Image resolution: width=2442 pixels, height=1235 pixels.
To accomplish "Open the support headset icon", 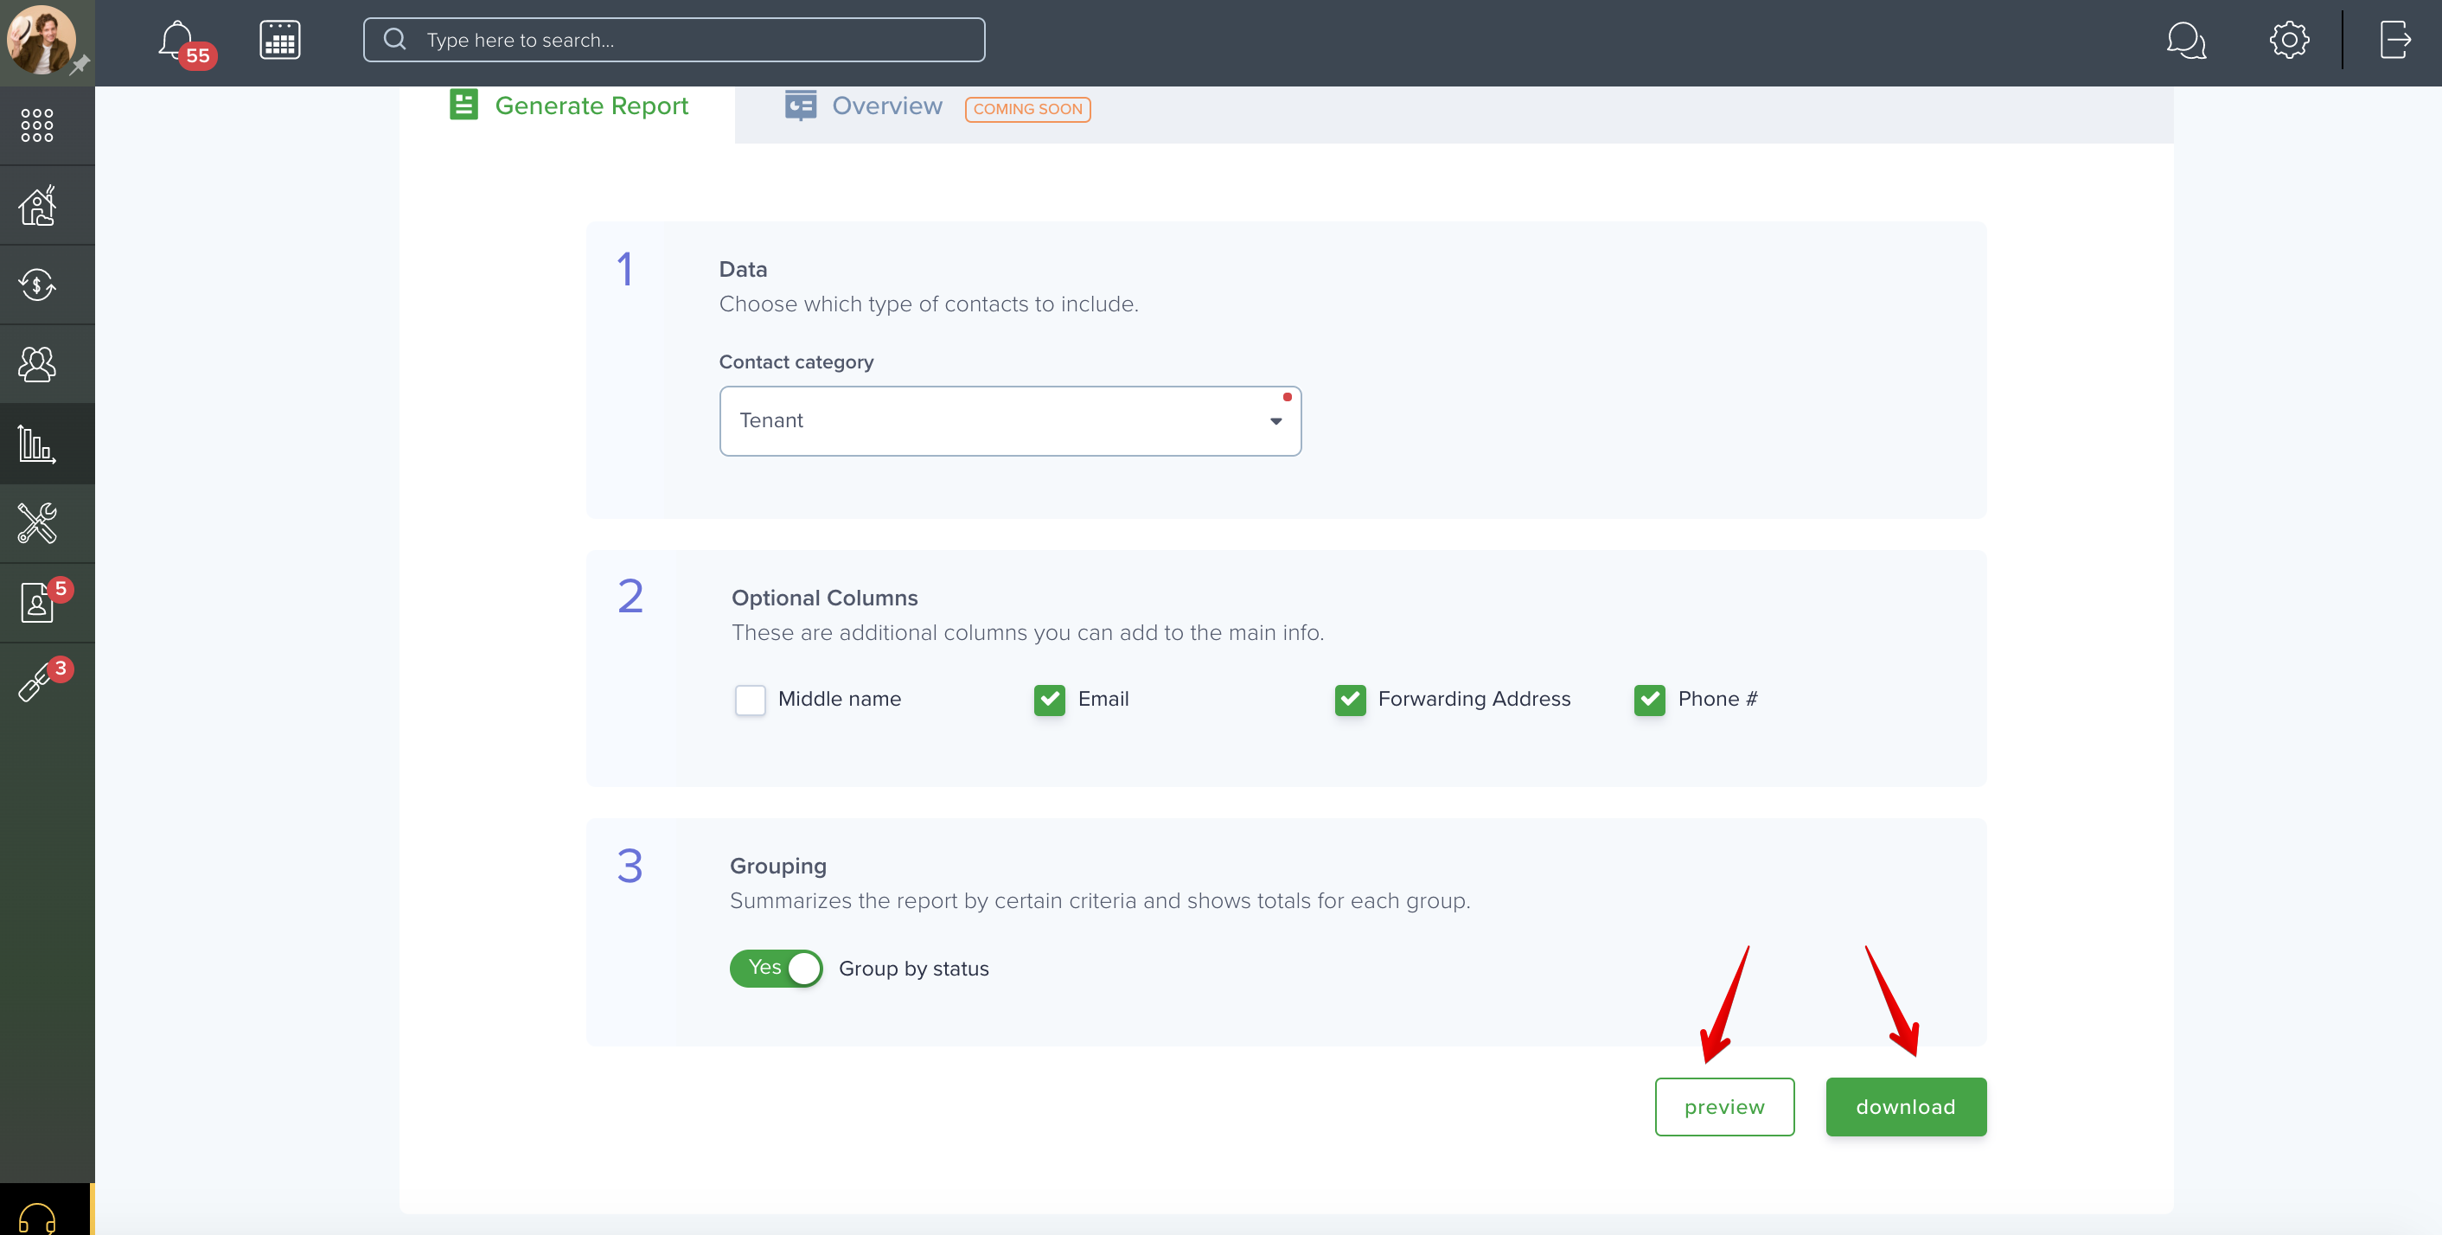I will click(x=37, y=1217).
